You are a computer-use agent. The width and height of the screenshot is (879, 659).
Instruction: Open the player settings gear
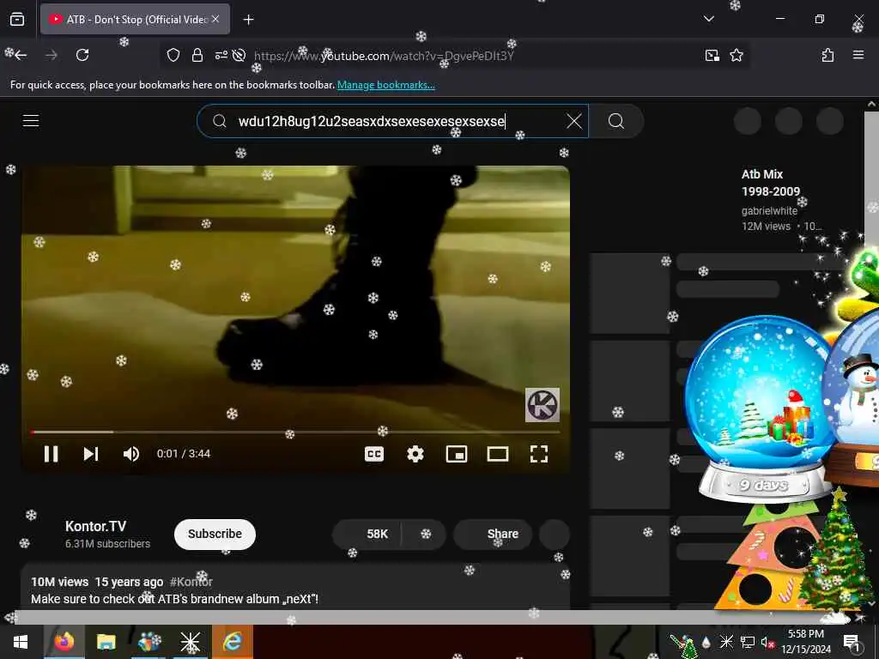[415, 454]
